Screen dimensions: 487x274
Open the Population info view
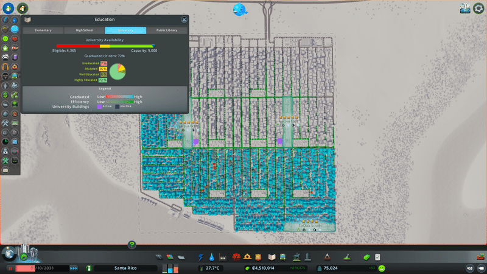point(5,86)
